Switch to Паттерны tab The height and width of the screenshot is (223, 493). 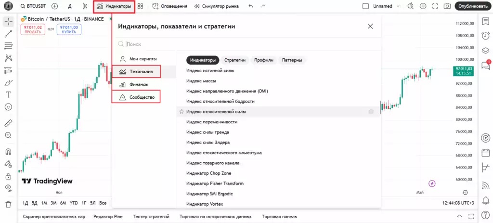click(x=292, y=60)
